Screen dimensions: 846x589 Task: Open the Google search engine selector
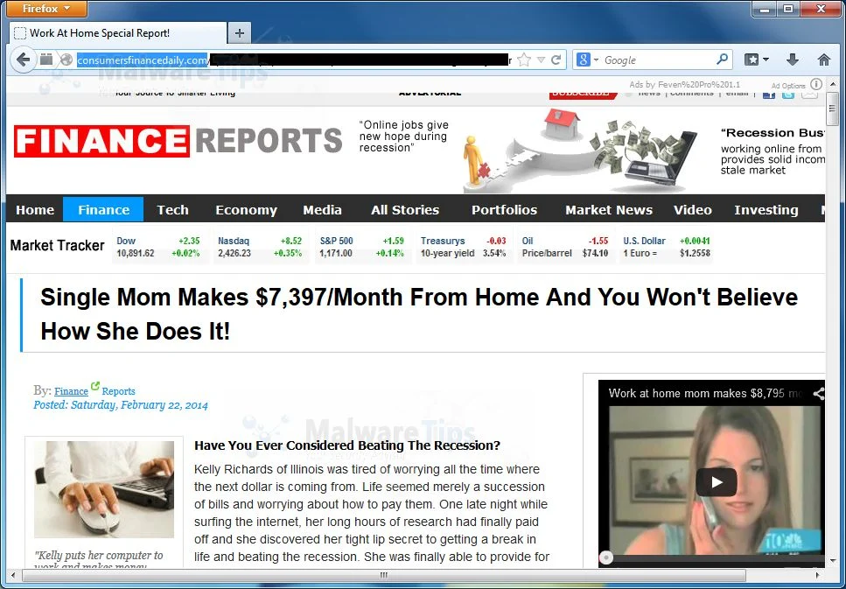(588, 60)
